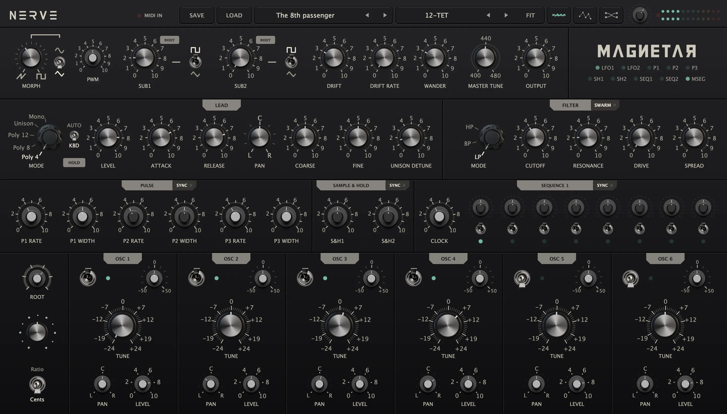
Task: Click the first Sequence 1 step LED
Action: (x=480, y=241)
